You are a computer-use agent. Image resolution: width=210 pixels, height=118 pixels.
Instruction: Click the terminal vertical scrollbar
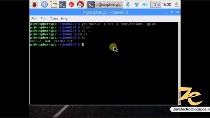click(179, 63)
